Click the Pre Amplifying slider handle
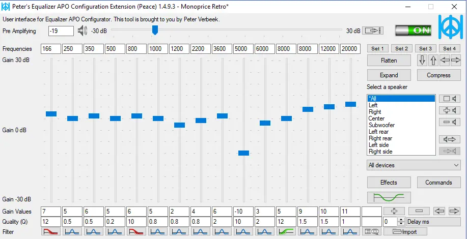Screen dimensions: 467x239 tap(155, 31)
